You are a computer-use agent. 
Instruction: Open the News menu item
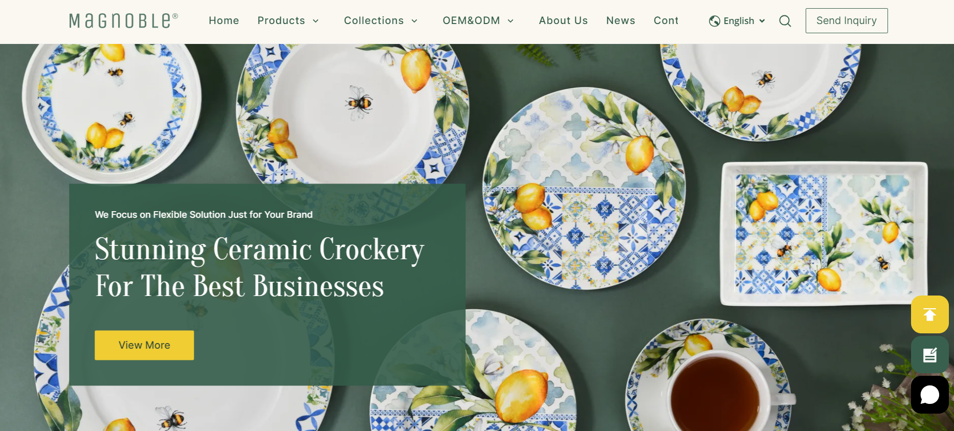pyautogui.click(x=620, y=20)
